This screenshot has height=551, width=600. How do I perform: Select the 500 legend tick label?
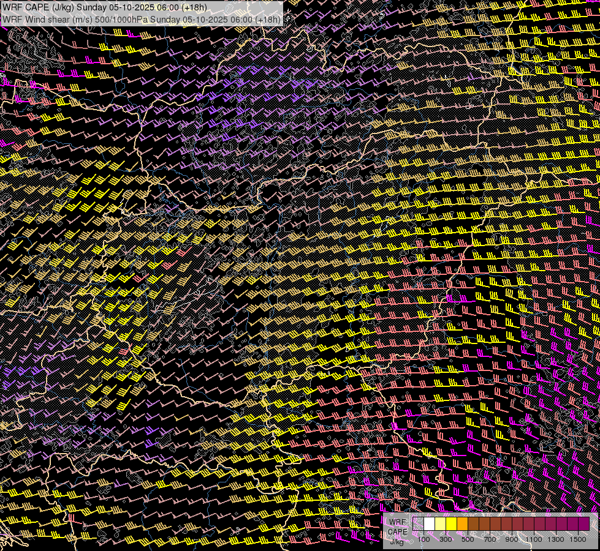(468, 539)
